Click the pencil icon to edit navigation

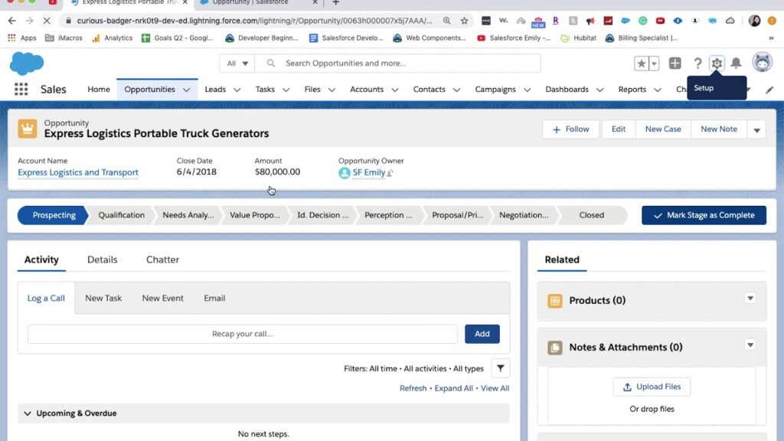coord(769,90)
